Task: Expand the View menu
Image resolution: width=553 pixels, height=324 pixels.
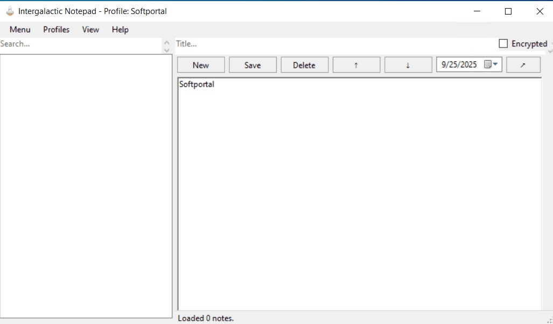Action: click(x=90, y=30)
